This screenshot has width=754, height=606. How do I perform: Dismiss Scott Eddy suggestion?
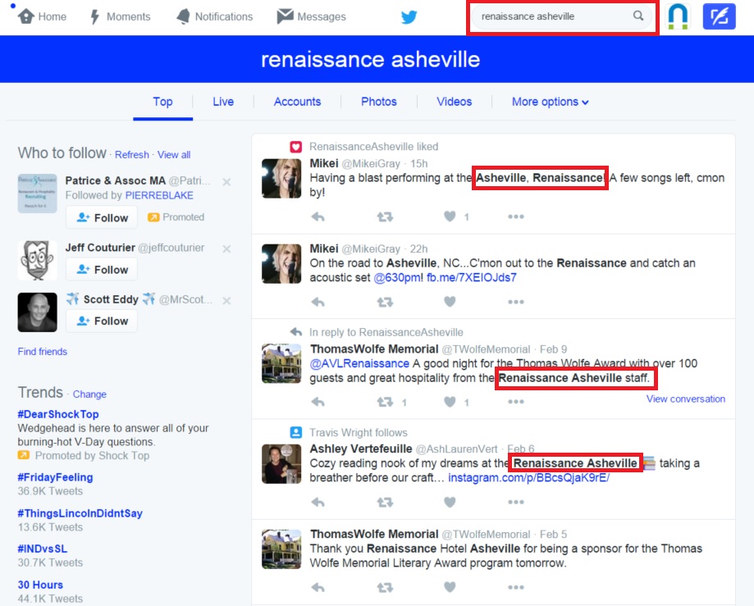(x=226, y=301)
